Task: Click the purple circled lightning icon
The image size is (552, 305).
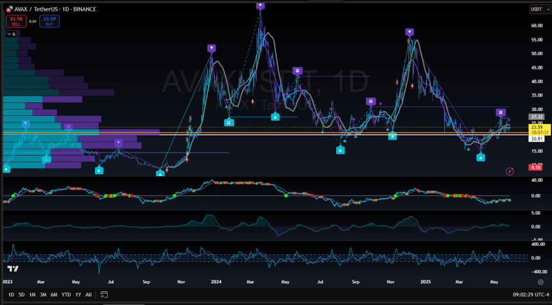Action: tap(509, 171)
